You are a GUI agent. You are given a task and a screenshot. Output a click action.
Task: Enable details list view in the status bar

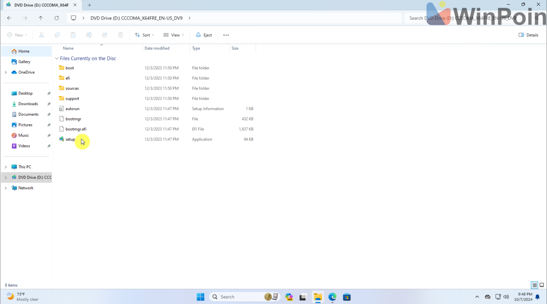click(534, 285)
